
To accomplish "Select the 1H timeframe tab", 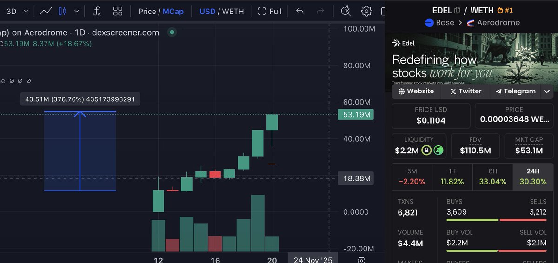I will point(452,177).
